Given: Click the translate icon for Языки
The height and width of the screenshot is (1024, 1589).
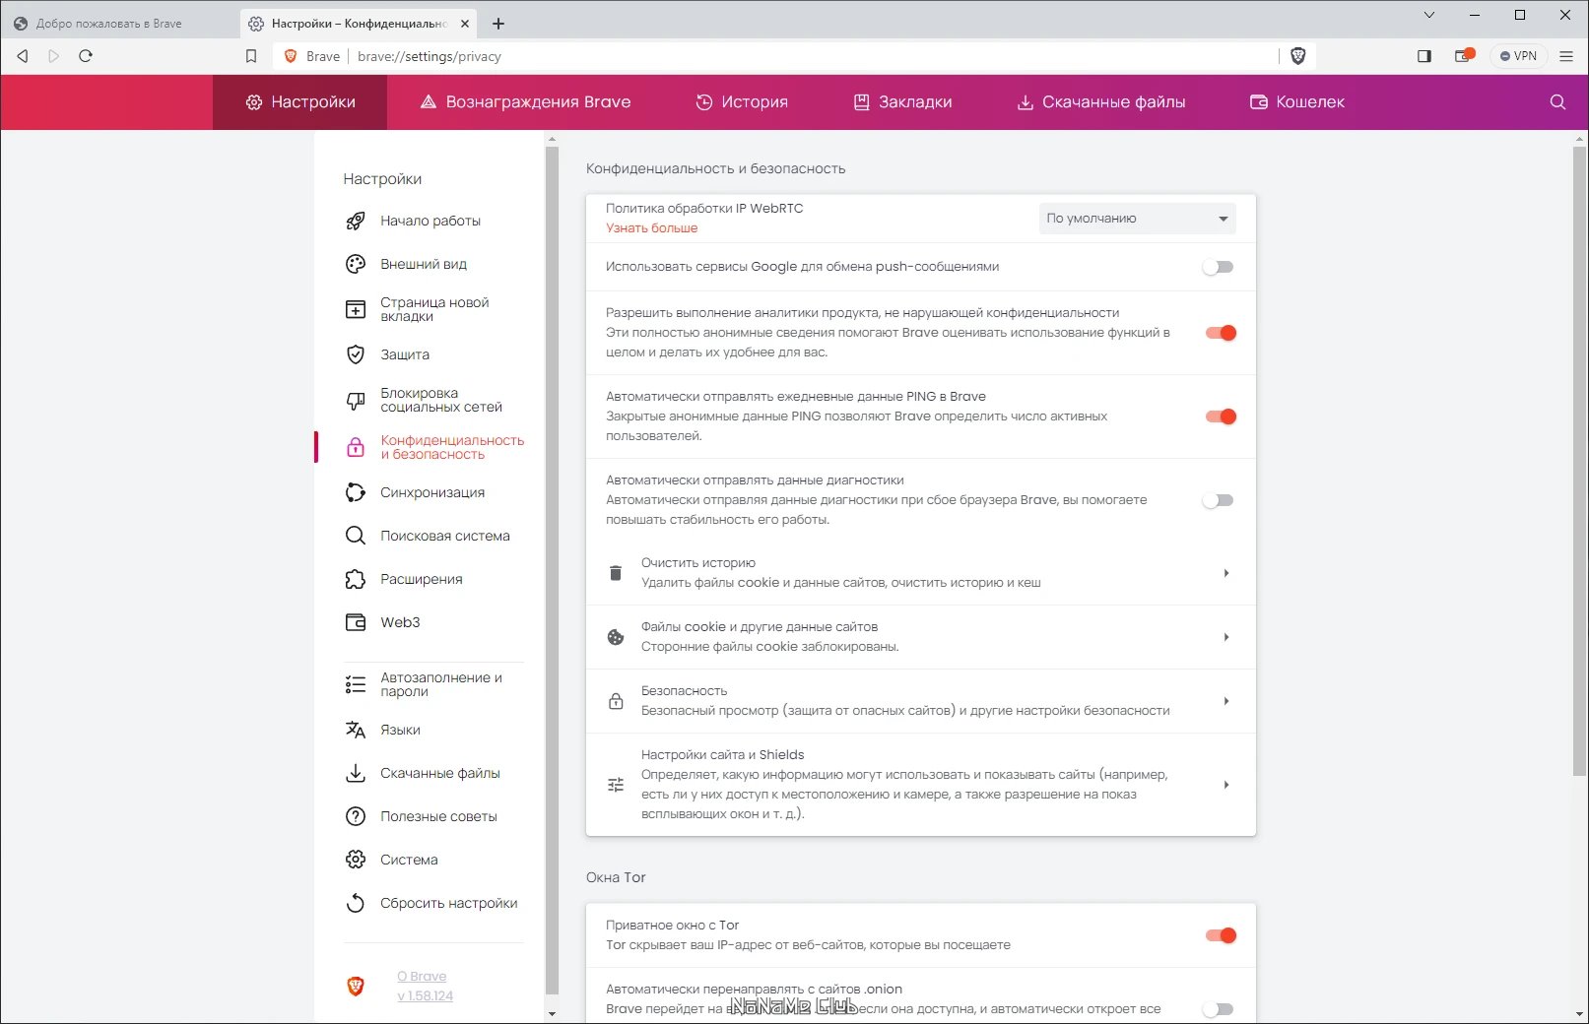Looking at the screenshot, I should point(356,730).
